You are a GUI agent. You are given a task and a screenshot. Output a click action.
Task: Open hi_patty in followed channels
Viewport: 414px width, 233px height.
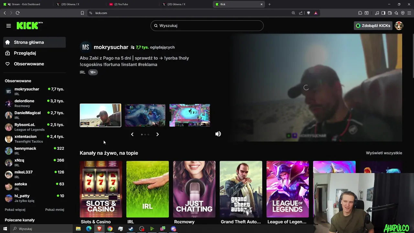click(x=35, y=198)
